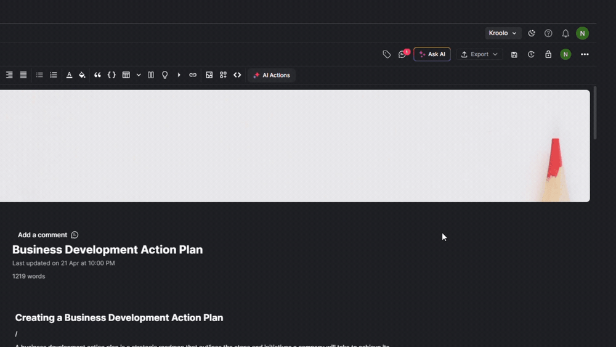This screenshot has width=616, height=347.
Task: Open the text color tool
Action: pos(69,75)
